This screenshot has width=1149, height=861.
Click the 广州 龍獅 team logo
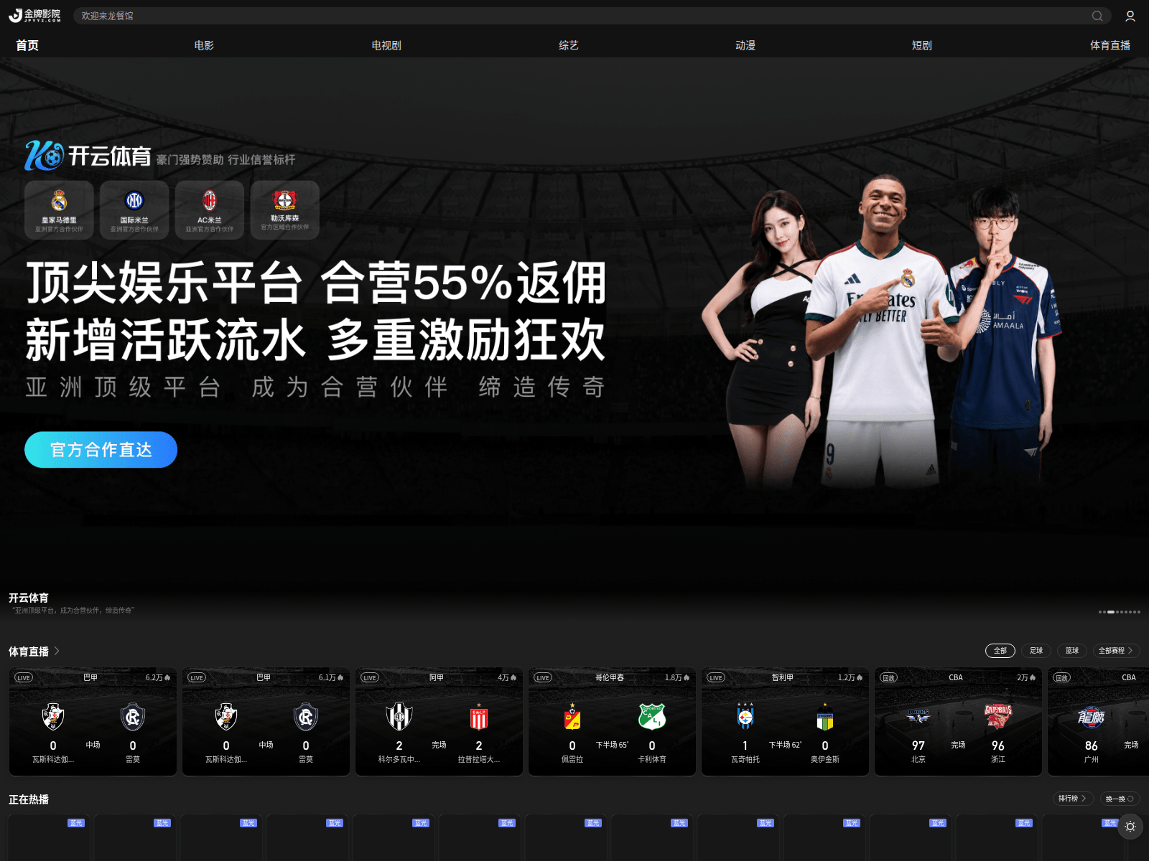coord(1092,716)
